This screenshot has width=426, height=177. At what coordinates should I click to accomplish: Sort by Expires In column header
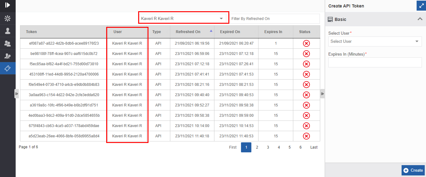point(276,32)
